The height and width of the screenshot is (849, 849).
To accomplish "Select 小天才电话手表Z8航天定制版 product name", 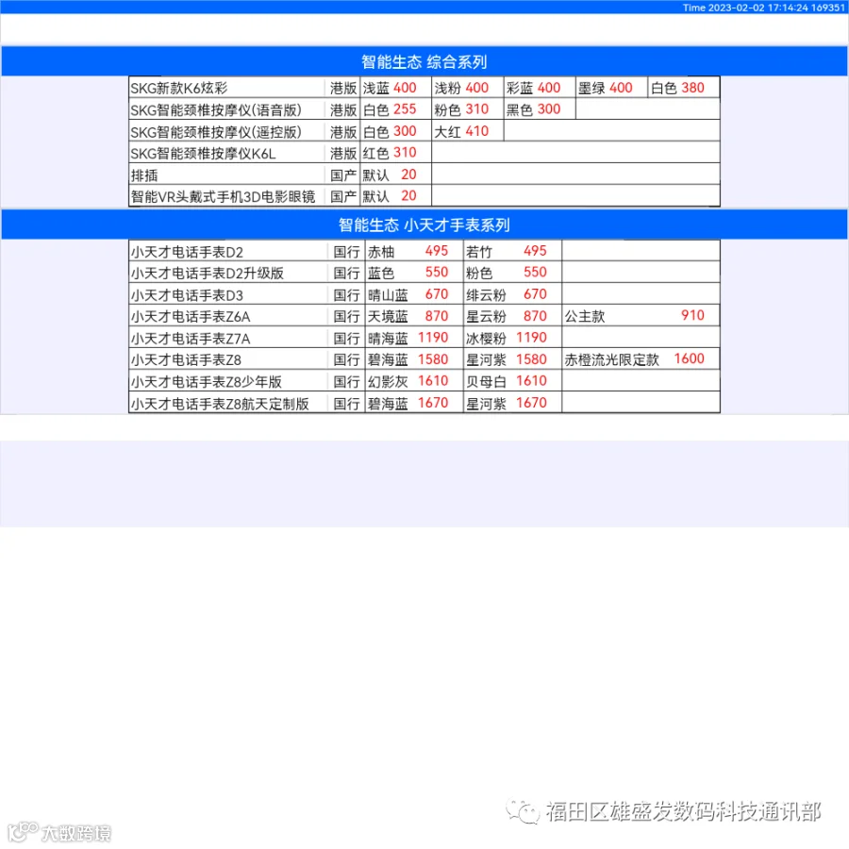I will 220,404.
